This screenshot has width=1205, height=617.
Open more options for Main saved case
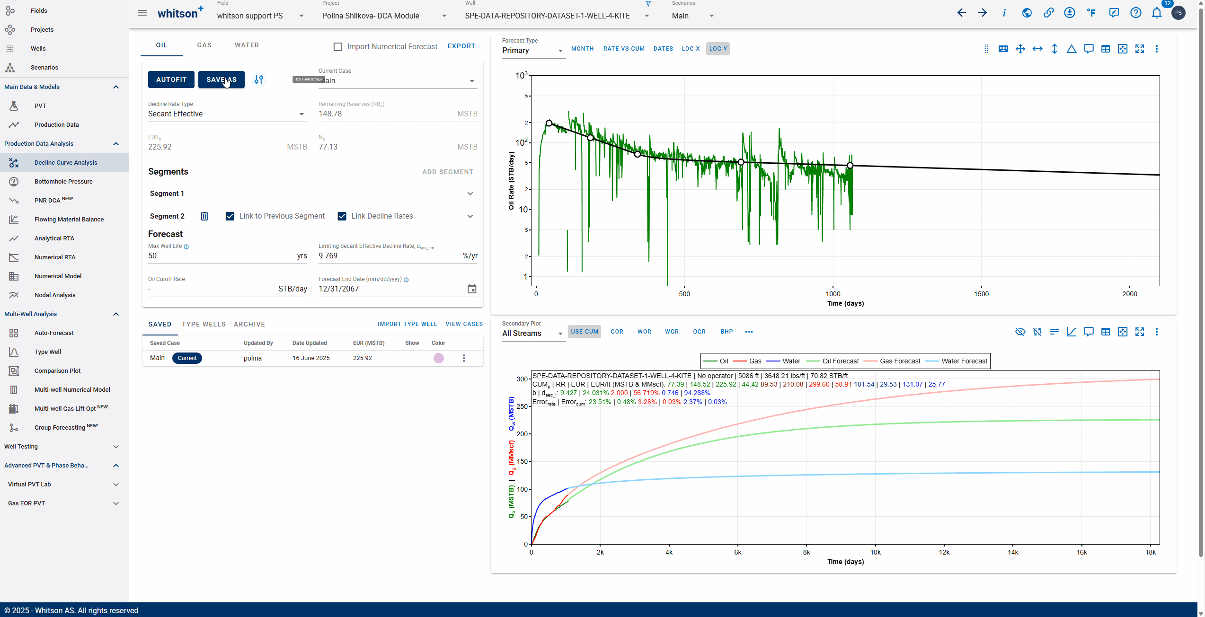464,358
